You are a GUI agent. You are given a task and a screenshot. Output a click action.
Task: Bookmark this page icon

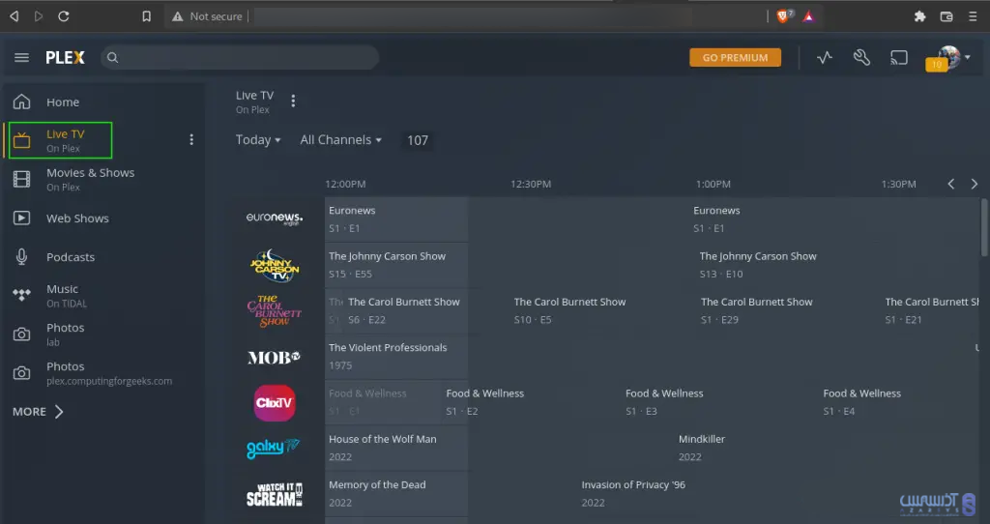pos(147,16)
